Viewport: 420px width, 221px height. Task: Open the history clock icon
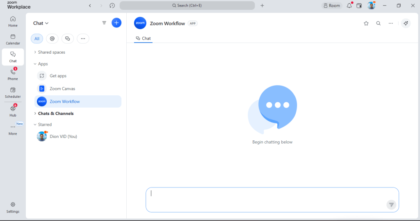112,5
